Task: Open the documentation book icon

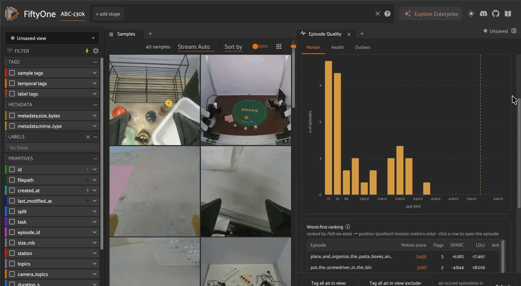Action: 508,14
